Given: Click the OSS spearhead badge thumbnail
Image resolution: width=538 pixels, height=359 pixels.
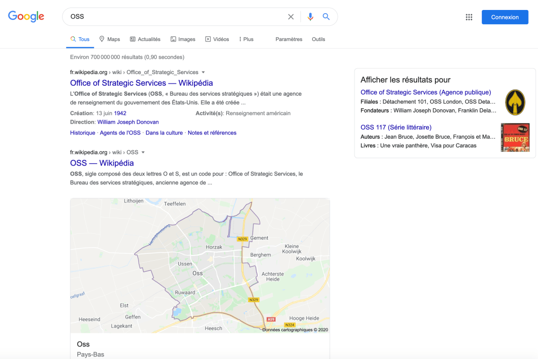Looking at the screenshot, I should (x=515, y=102).
